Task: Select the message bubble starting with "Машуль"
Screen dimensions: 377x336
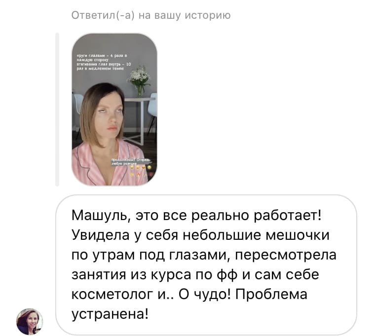Action: tap(206, 264)
